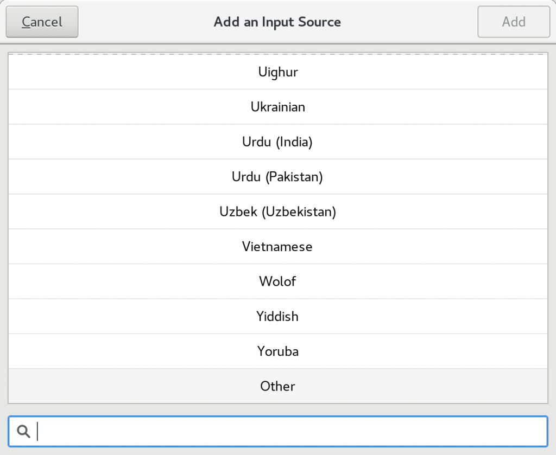
Task: Click the search magnifier icon
Action: [23, 431]
